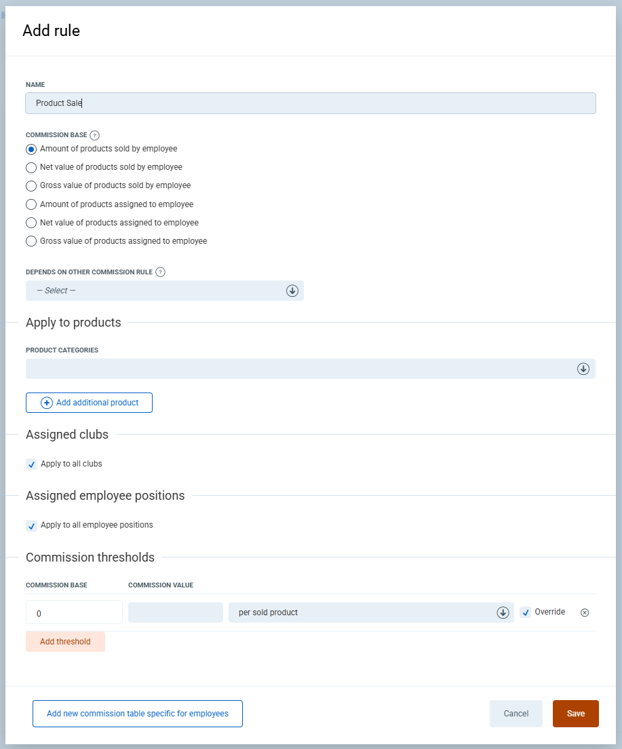The width and height of the screenshot is (622, 749).
Task: Click the Add threshold button
Action: coord(65,642)
